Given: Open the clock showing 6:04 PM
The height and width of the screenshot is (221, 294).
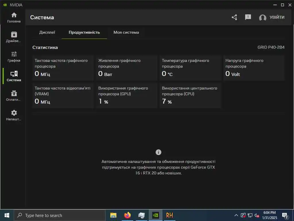Looking at the screenshot, I should 270,215.
